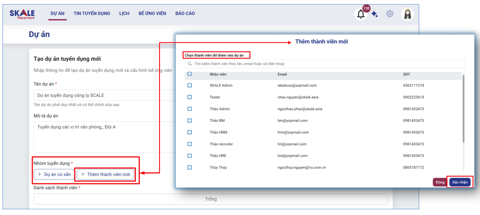
Task: Open the BÁO CÁO menu
Action: [185, 14]
